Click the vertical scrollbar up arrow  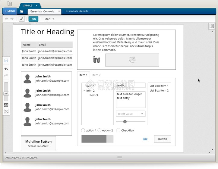213,32
